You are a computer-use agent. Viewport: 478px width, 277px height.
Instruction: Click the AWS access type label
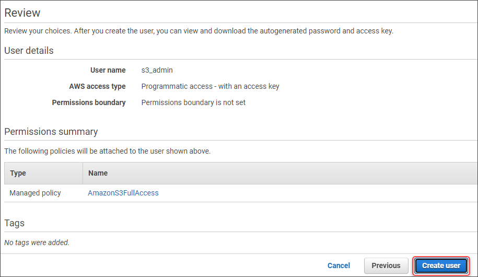97,86
